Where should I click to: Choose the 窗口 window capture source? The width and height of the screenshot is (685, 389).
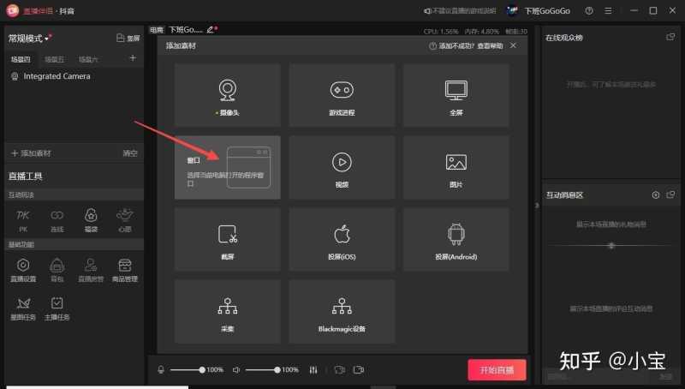coord(227,167)
